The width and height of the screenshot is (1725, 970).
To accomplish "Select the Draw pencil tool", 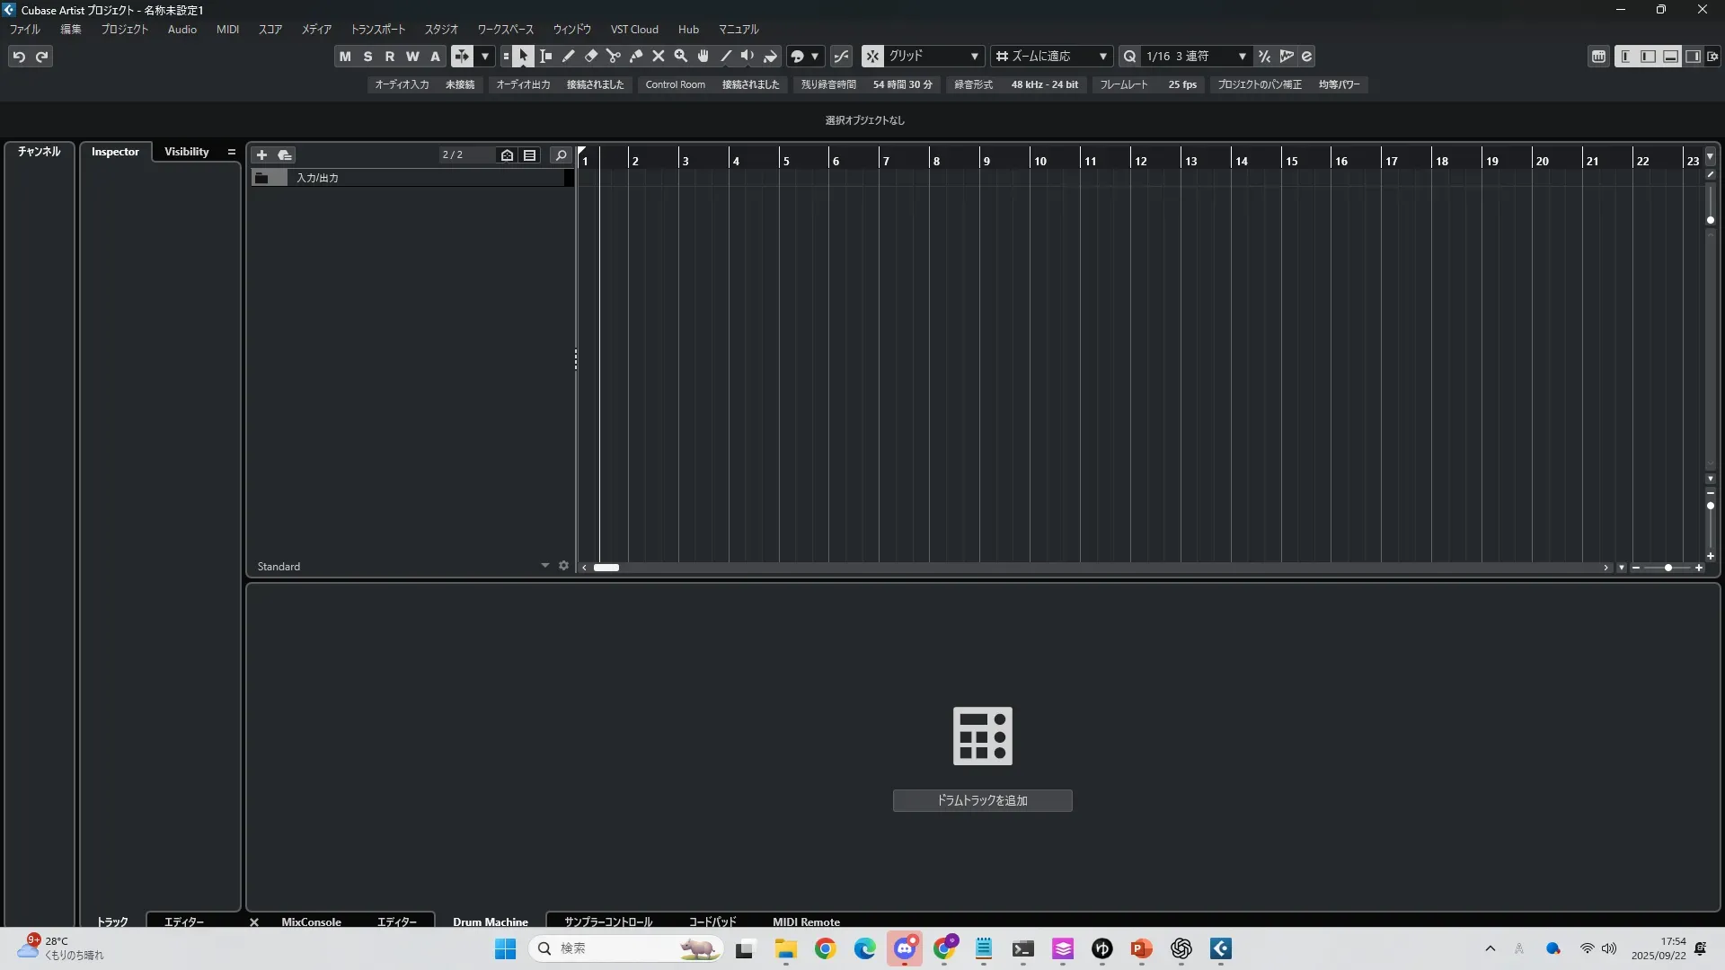I will (x=569, y=57).
